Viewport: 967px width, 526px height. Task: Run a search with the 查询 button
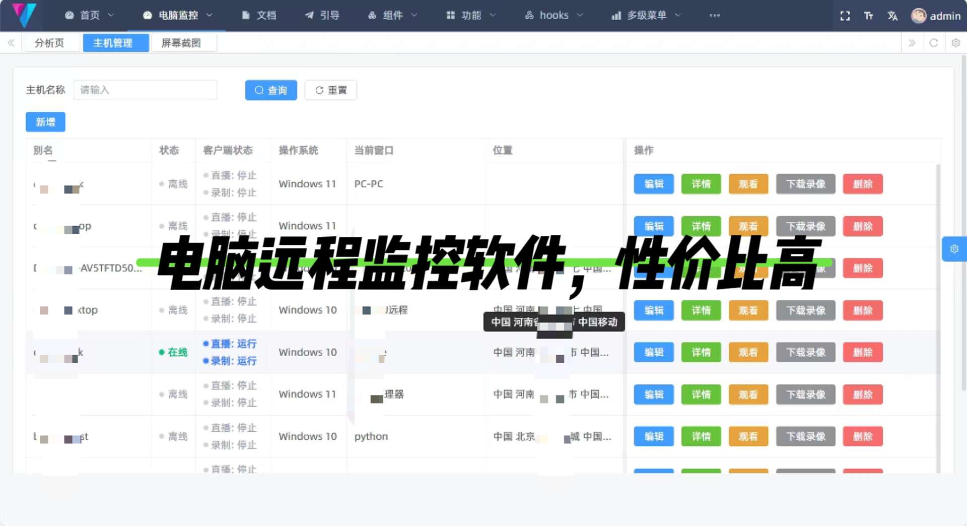pyautogui.click(x=270, y=90)
